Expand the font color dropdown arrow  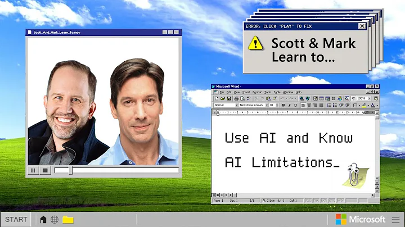(x=377, y=105)
